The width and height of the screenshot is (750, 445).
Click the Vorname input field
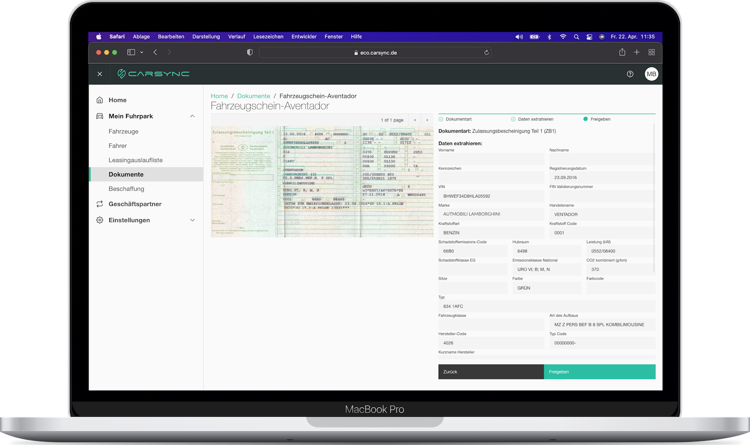pos(491,159)
